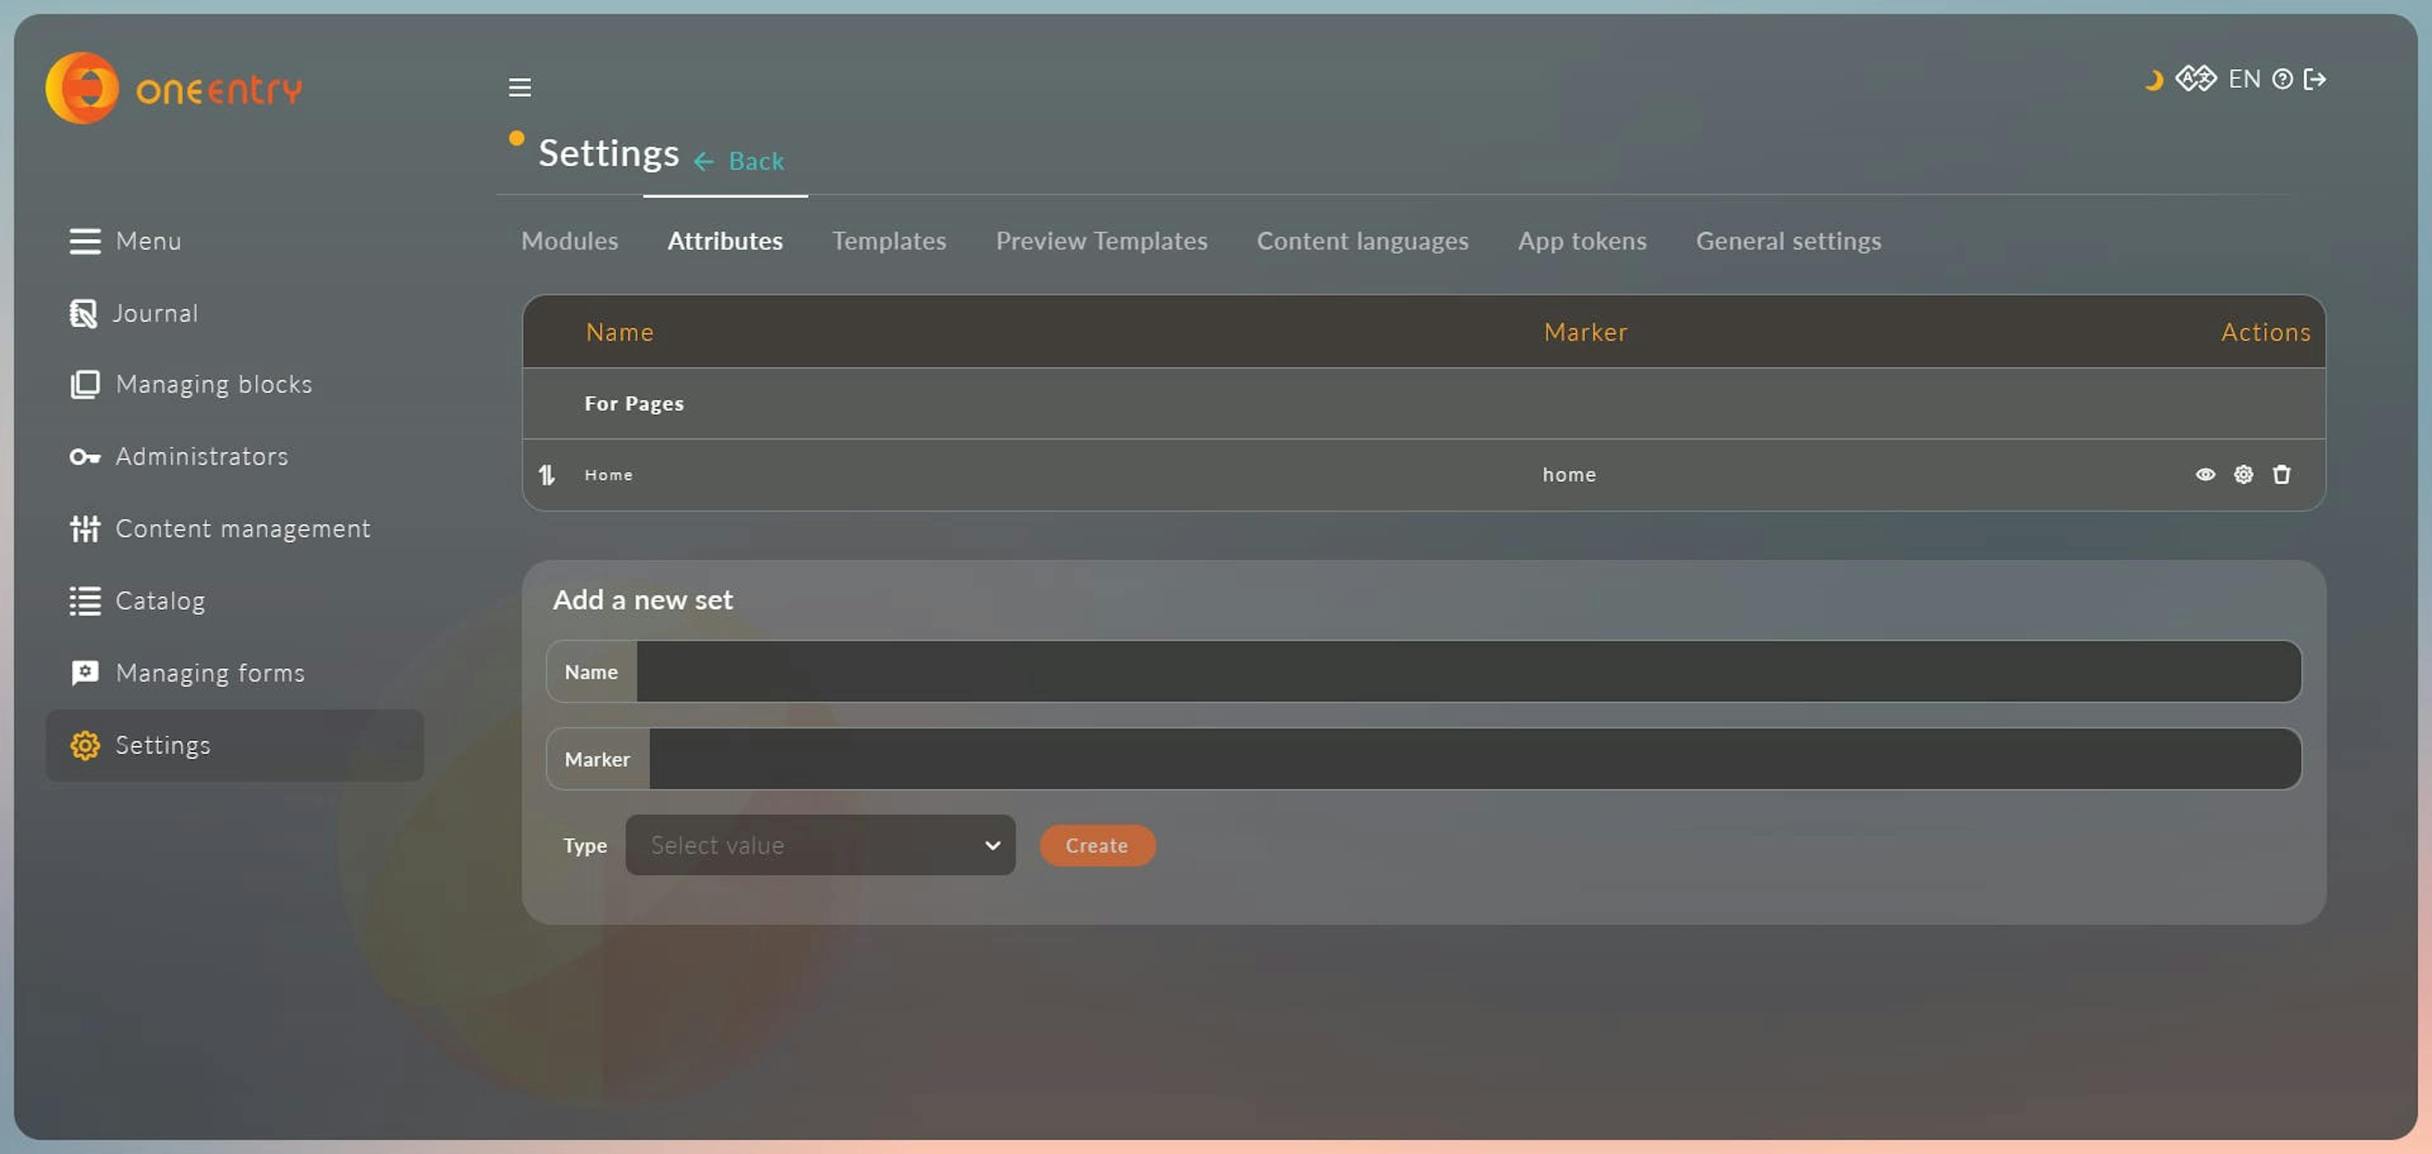Click the Managing blocks sidebar icon
The image size is (2432, 1154).
[84, 383]
